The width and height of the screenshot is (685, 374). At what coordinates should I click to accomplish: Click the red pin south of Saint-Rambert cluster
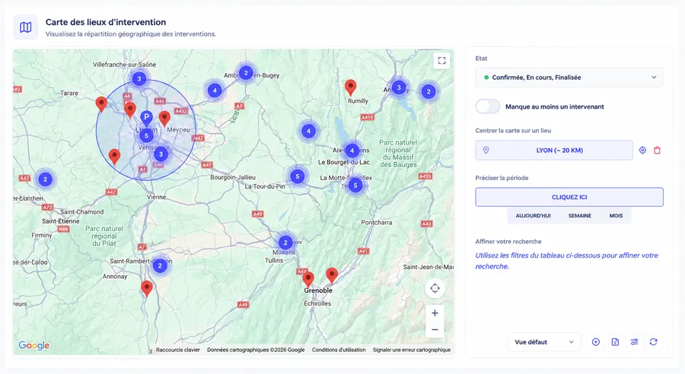[147, 288]
